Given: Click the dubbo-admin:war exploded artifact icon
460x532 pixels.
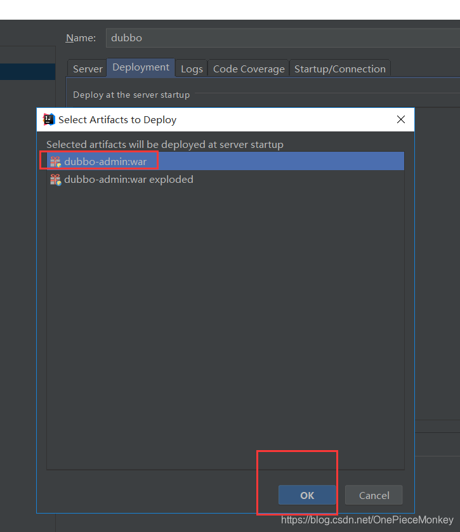Looking at the screenshot, I should [x=55, y=180].
